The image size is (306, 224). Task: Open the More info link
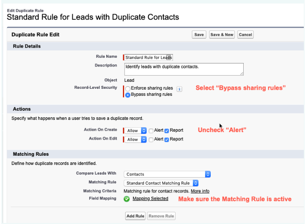(200, 191)
